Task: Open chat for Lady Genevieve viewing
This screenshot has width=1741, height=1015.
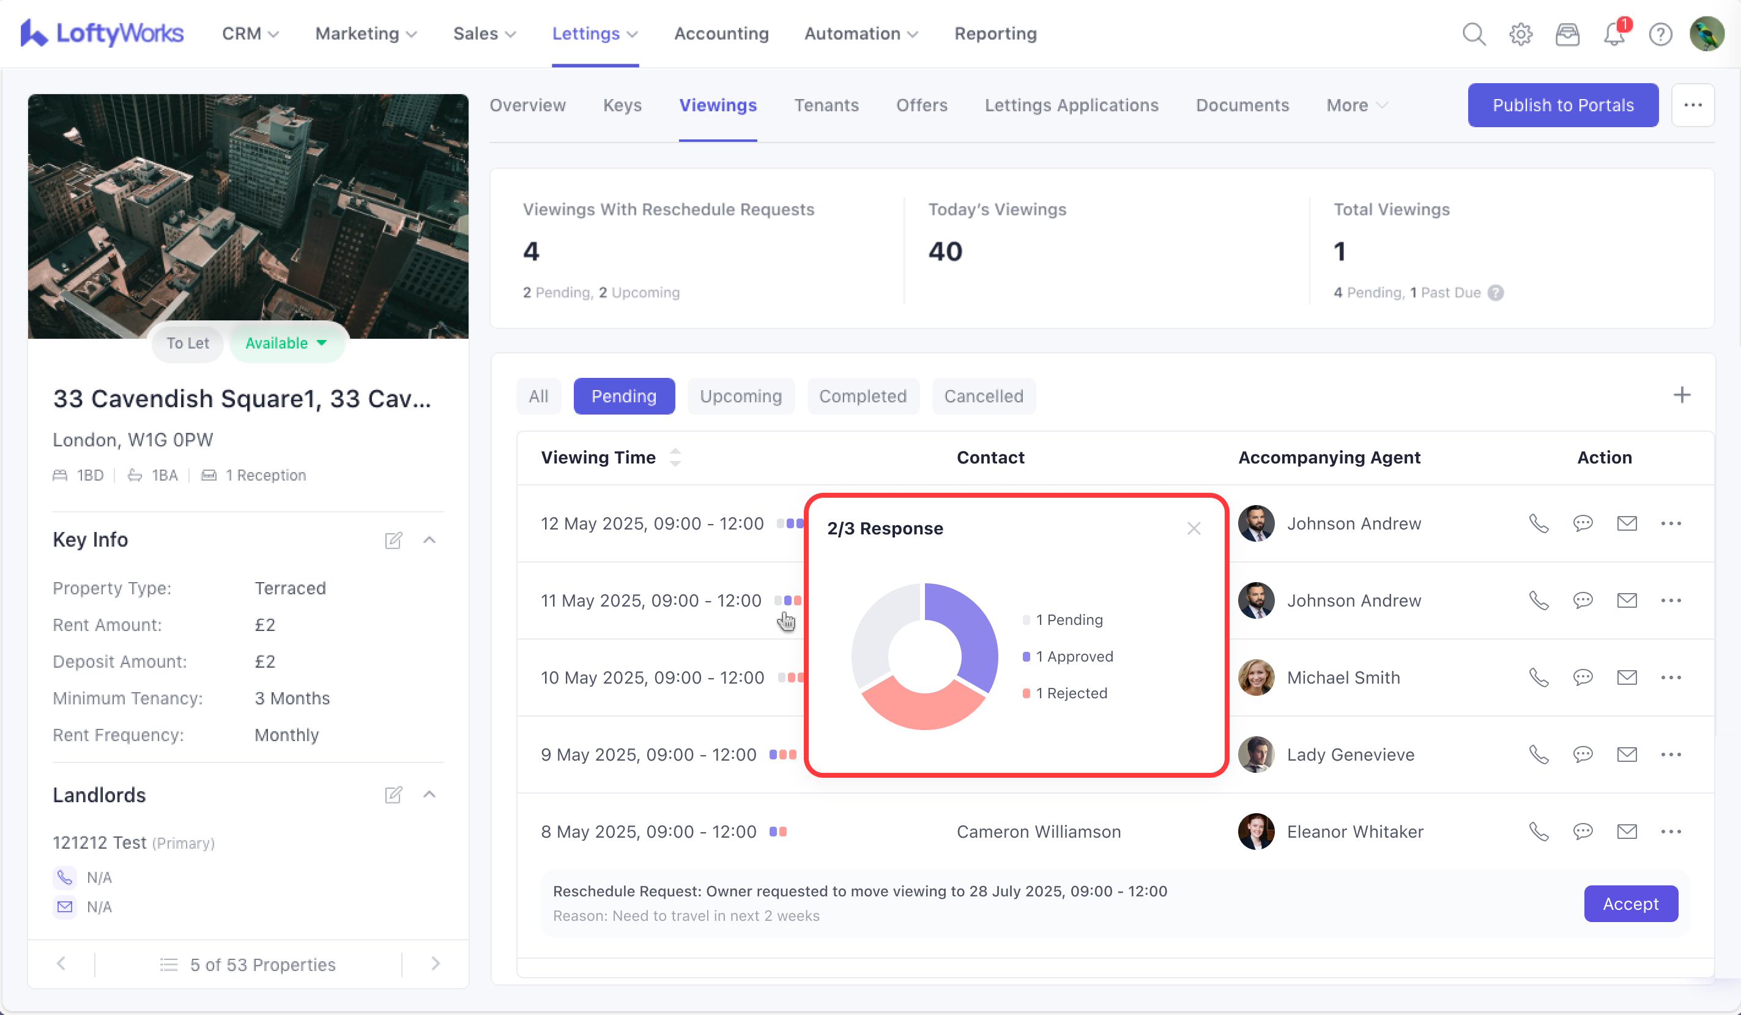Action: pyautogui.click(x=1583, y=754)
